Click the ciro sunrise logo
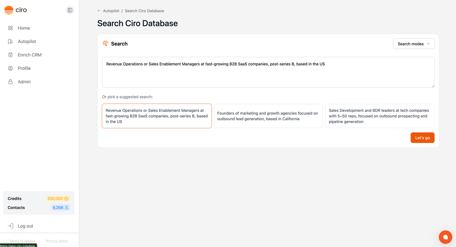 8,10
